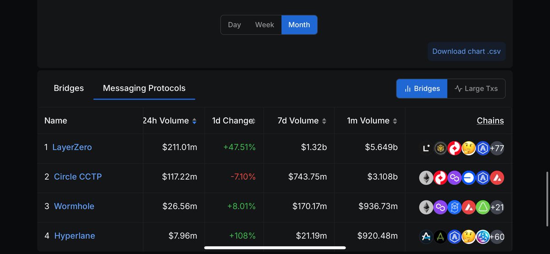Click the Fantom icon in Wormhole row
Viewport: 550px width, 254px height.
(455, 207)
